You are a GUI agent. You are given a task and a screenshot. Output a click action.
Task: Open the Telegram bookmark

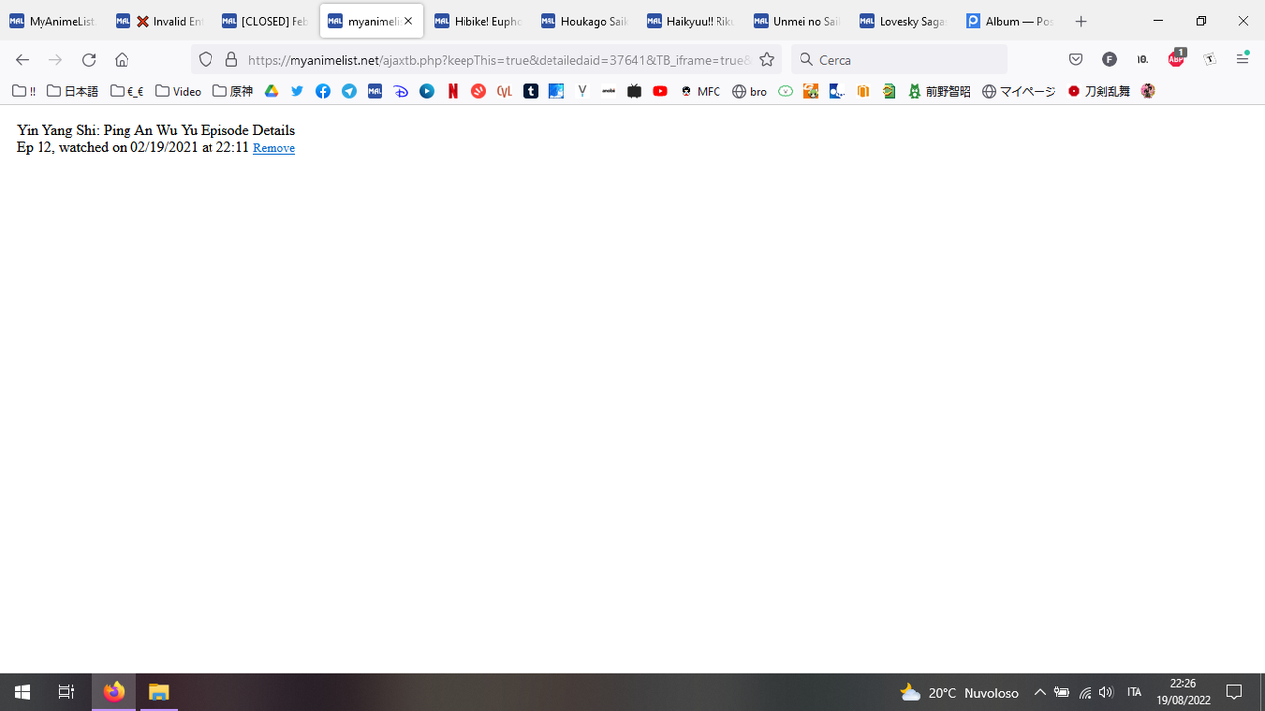348,91
